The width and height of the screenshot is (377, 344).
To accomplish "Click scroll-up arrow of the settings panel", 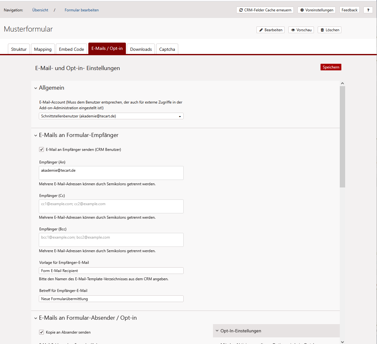I will (x=342, y=83).
